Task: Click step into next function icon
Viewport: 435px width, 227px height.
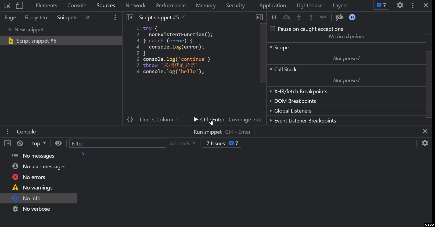Action: coord(299,17)
